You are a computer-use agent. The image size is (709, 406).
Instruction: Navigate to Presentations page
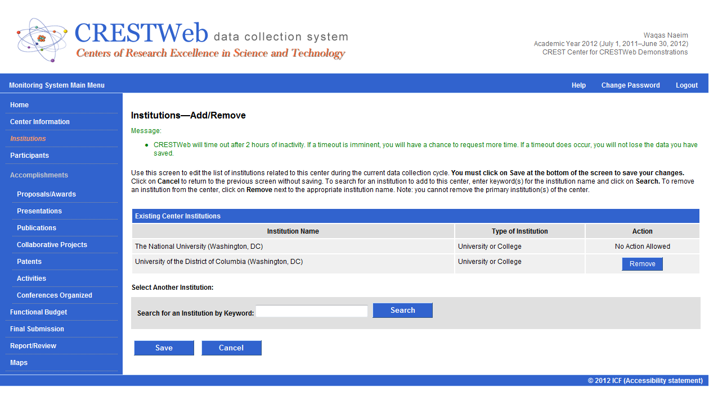[39, 211]
